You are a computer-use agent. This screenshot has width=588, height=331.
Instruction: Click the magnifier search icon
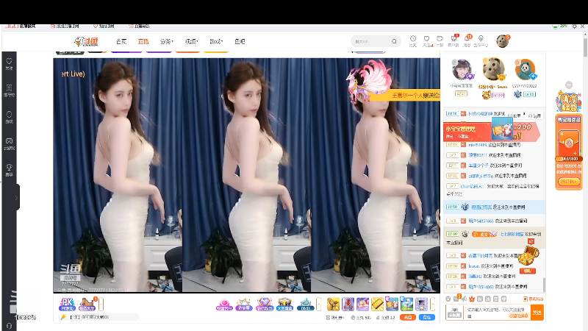pyautogui.click(x=394, y=41)
